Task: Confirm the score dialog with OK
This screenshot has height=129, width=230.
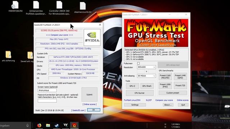Action: pos(93,110)
